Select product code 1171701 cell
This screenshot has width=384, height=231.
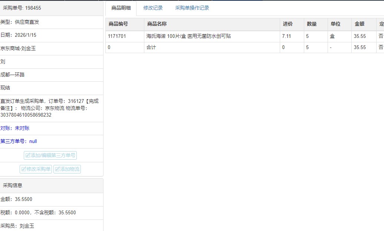pos(117,36)
